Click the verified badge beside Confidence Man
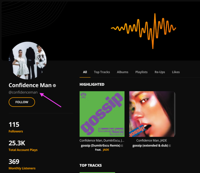Viewport: 200px width, 173px height. [x=54, y=86]
